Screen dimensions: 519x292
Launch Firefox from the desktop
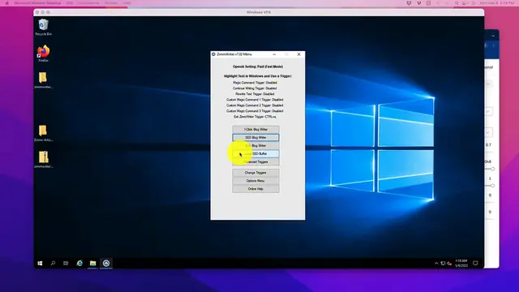(x=43, y=54)
